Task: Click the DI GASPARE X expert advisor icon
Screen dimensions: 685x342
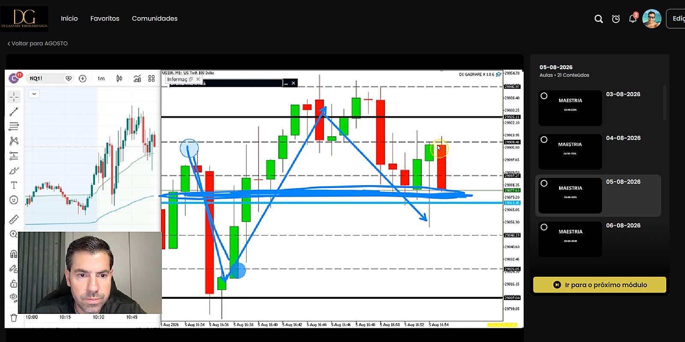Action: click(498, 74)
